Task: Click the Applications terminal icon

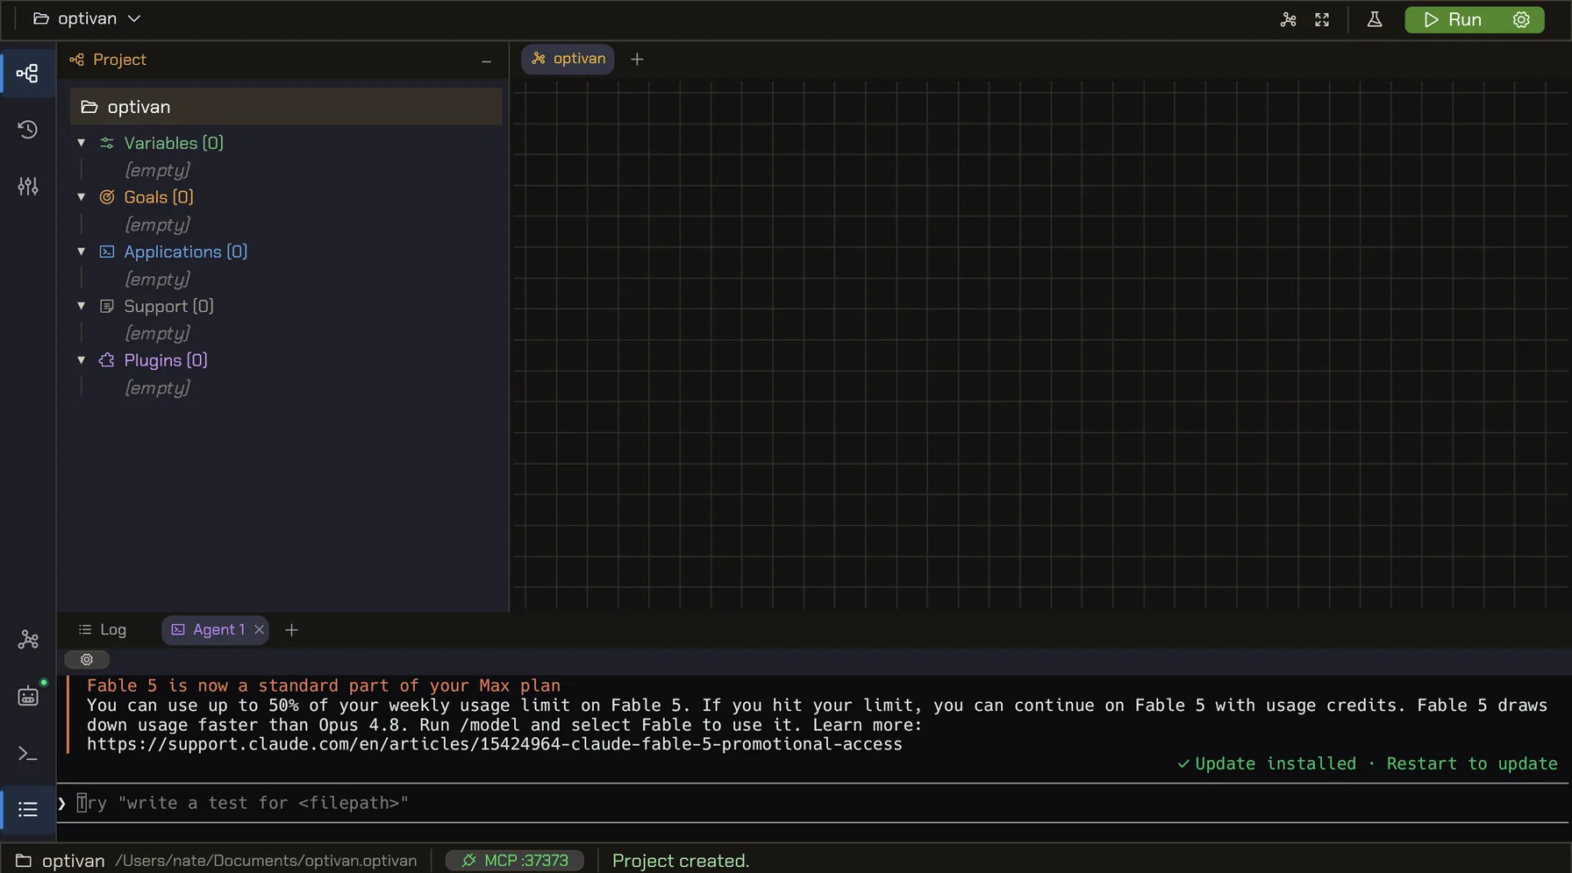Action: tap(107, 252)
